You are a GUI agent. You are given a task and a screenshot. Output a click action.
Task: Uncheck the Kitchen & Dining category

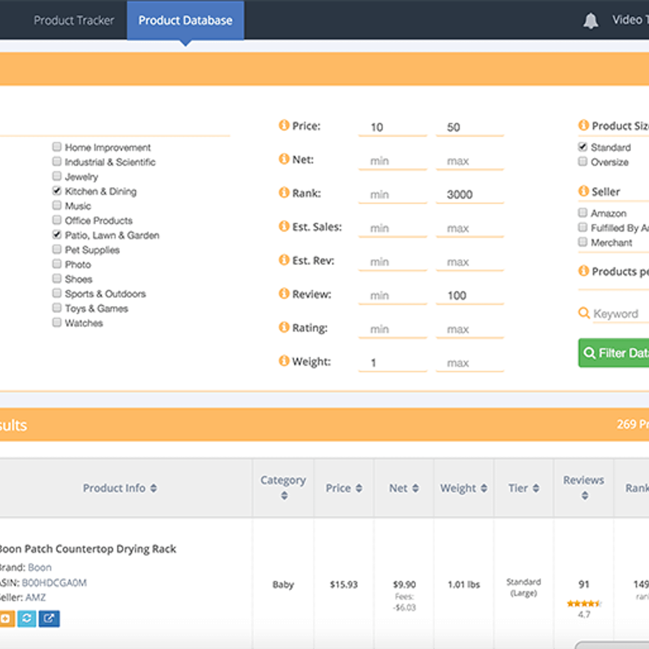click(x=57, y=191)
